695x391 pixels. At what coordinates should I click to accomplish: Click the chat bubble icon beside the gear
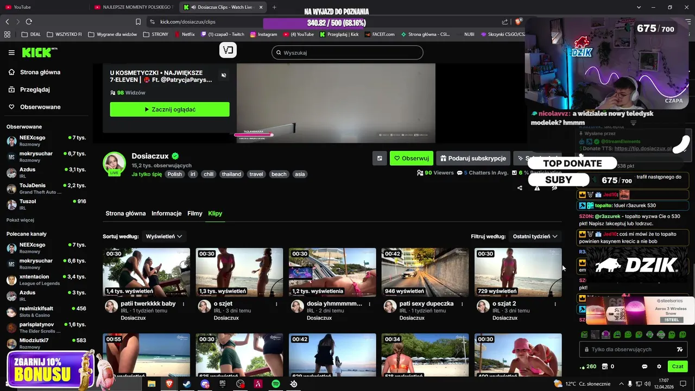(x=645, y=367)
